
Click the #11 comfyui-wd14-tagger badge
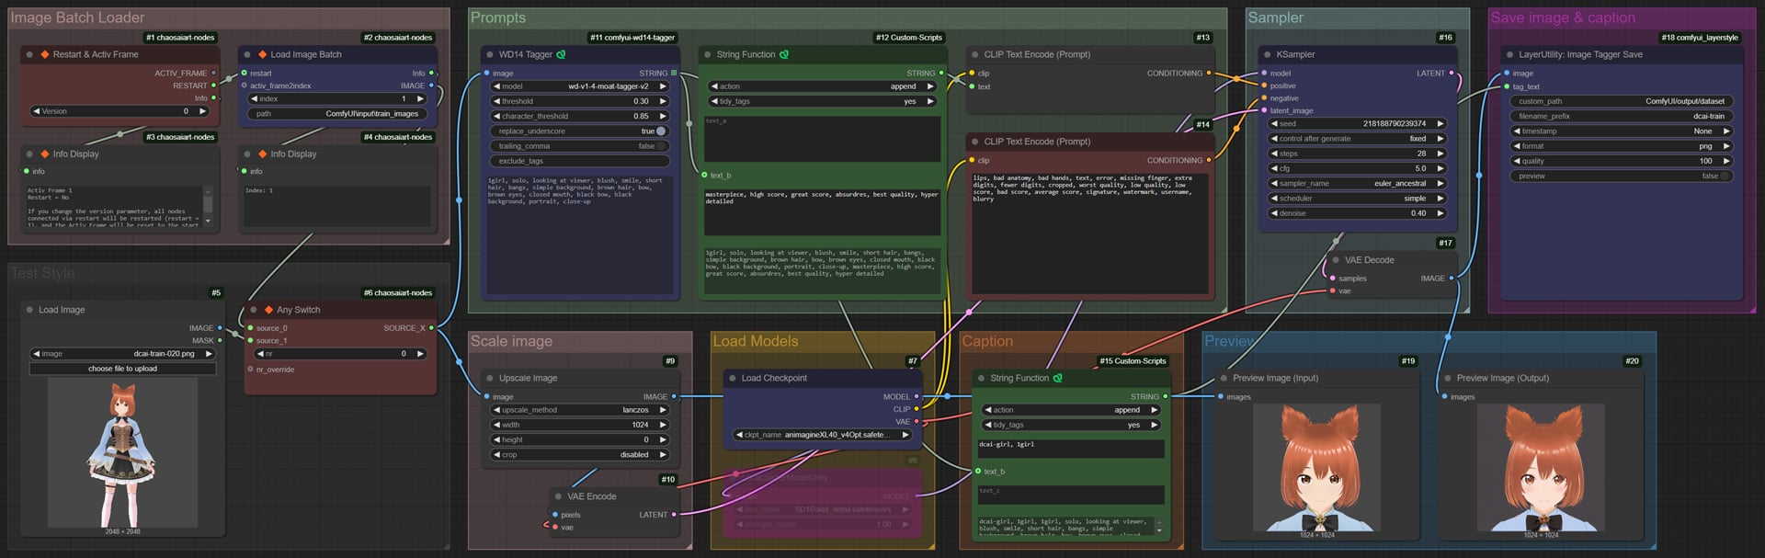(x=632, y=38)
